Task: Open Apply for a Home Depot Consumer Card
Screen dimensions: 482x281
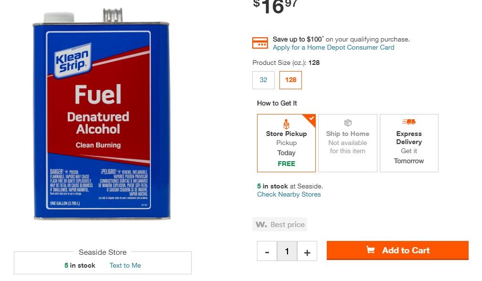Action: point(333,48)
